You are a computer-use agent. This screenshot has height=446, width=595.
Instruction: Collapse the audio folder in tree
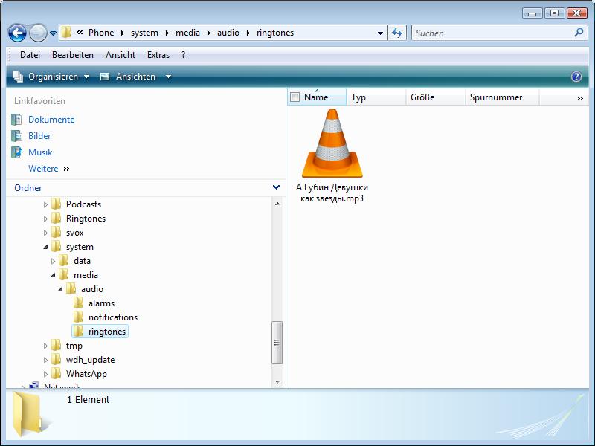pos(61,289)
